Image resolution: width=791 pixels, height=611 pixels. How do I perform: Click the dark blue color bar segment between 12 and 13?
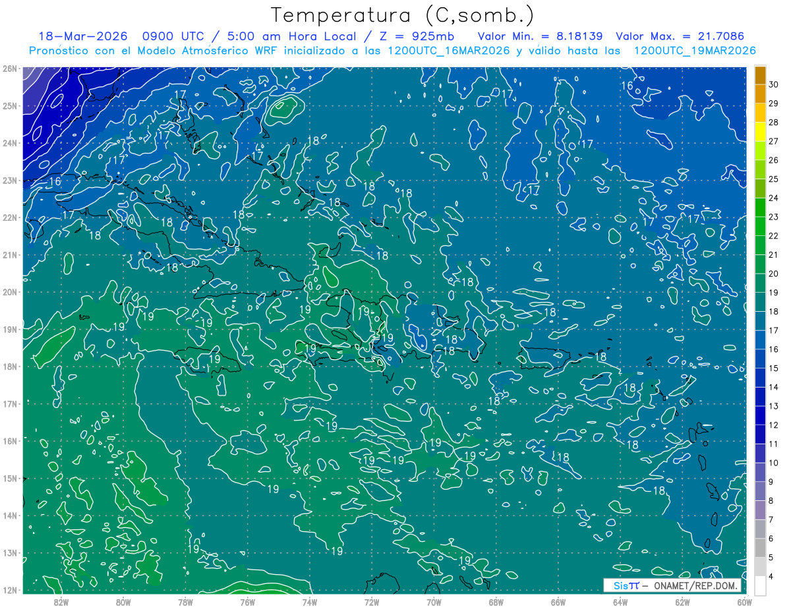click(x=760, y=415)
